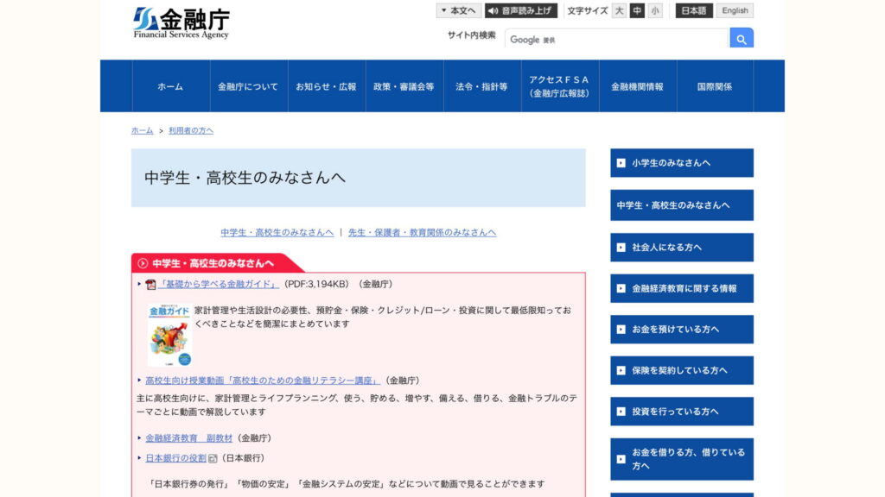Expand the 金融庁について navigation menu
Image resolution: width=885 pixels, height=497 pixels.
point(248,86)
